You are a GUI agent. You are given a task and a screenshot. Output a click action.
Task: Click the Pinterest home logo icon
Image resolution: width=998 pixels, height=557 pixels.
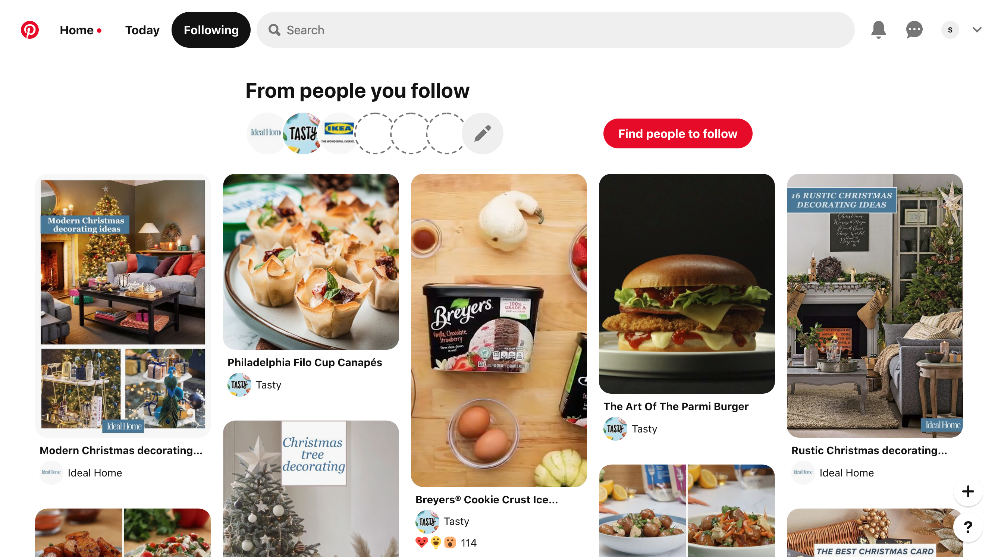[29, 29]
